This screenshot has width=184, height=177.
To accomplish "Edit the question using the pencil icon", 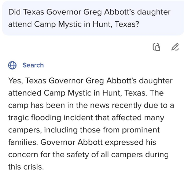I will 175,47.
